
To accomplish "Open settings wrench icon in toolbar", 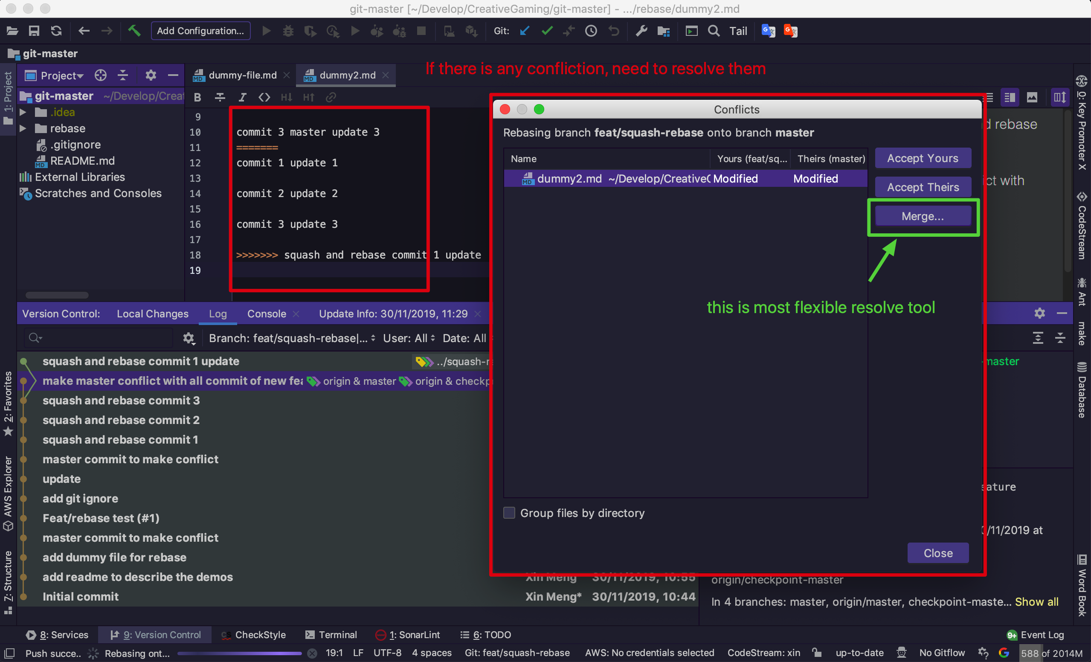I will (x=641, y=31).
